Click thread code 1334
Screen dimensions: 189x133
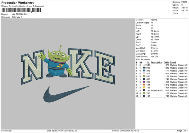167,82
